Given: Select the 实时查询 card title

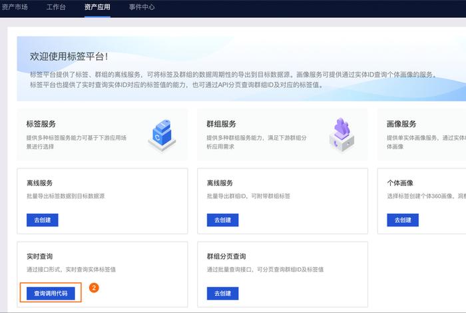Looking at the screenshot, I should point(39,256).
